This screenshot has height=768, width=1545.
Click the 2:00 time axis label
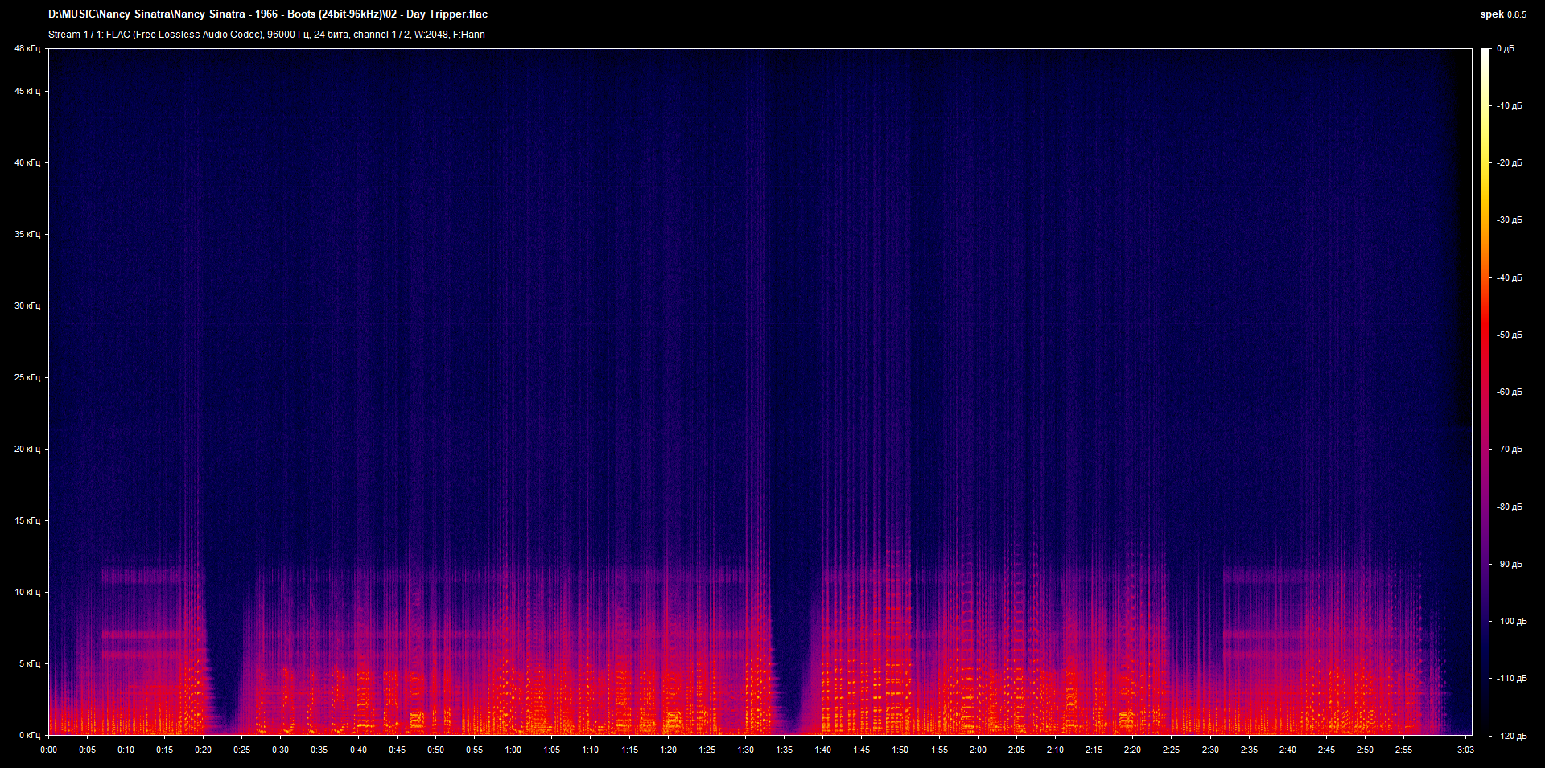978,750
